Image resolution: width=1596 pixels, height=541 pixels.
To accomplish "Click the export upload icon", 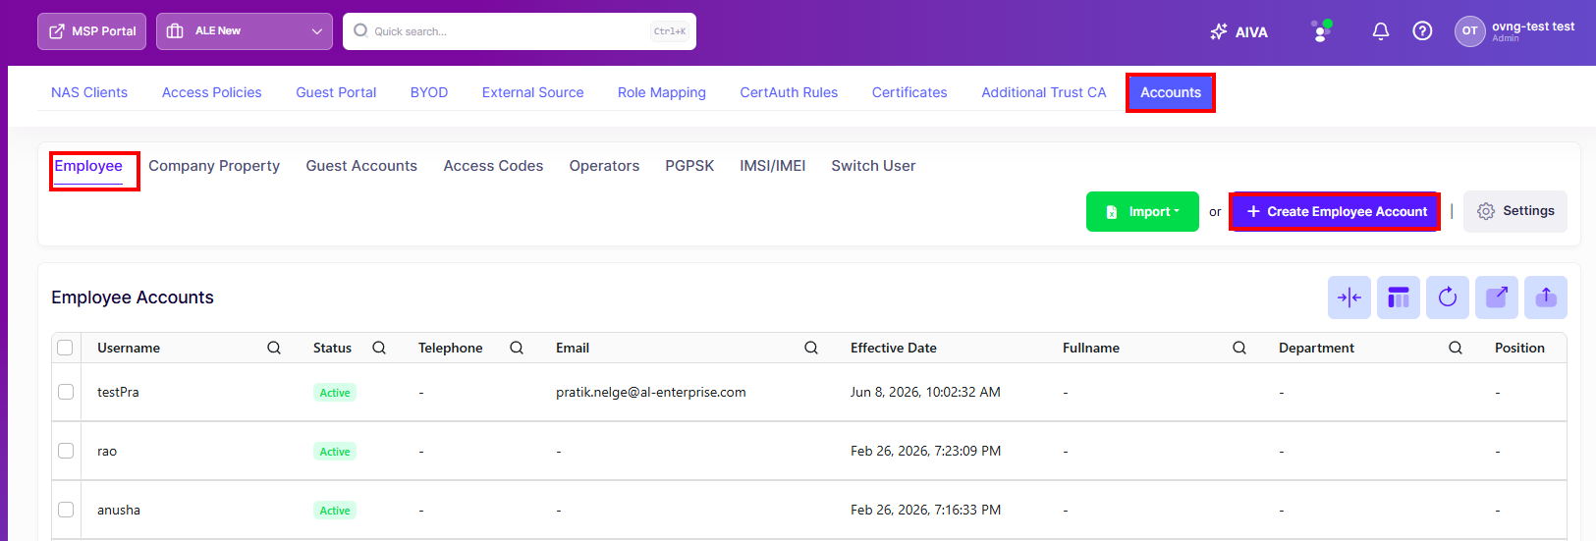I will click(1545, 298).
